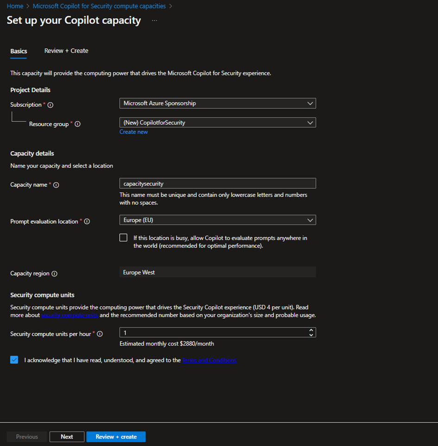Select the Basics tab
The width and height of the screenshot is (438, 446).
pos(19,51)
